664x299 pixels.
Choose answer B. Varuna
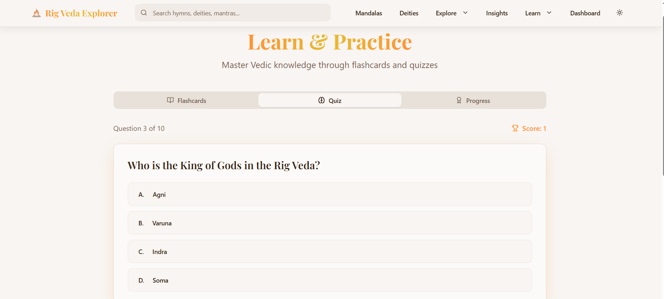point(330,223)
